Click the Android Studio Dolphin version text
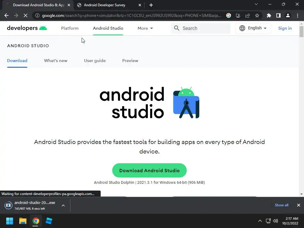Image resolution: width=304 pixels, height=228 pixels. pos(149,183)
